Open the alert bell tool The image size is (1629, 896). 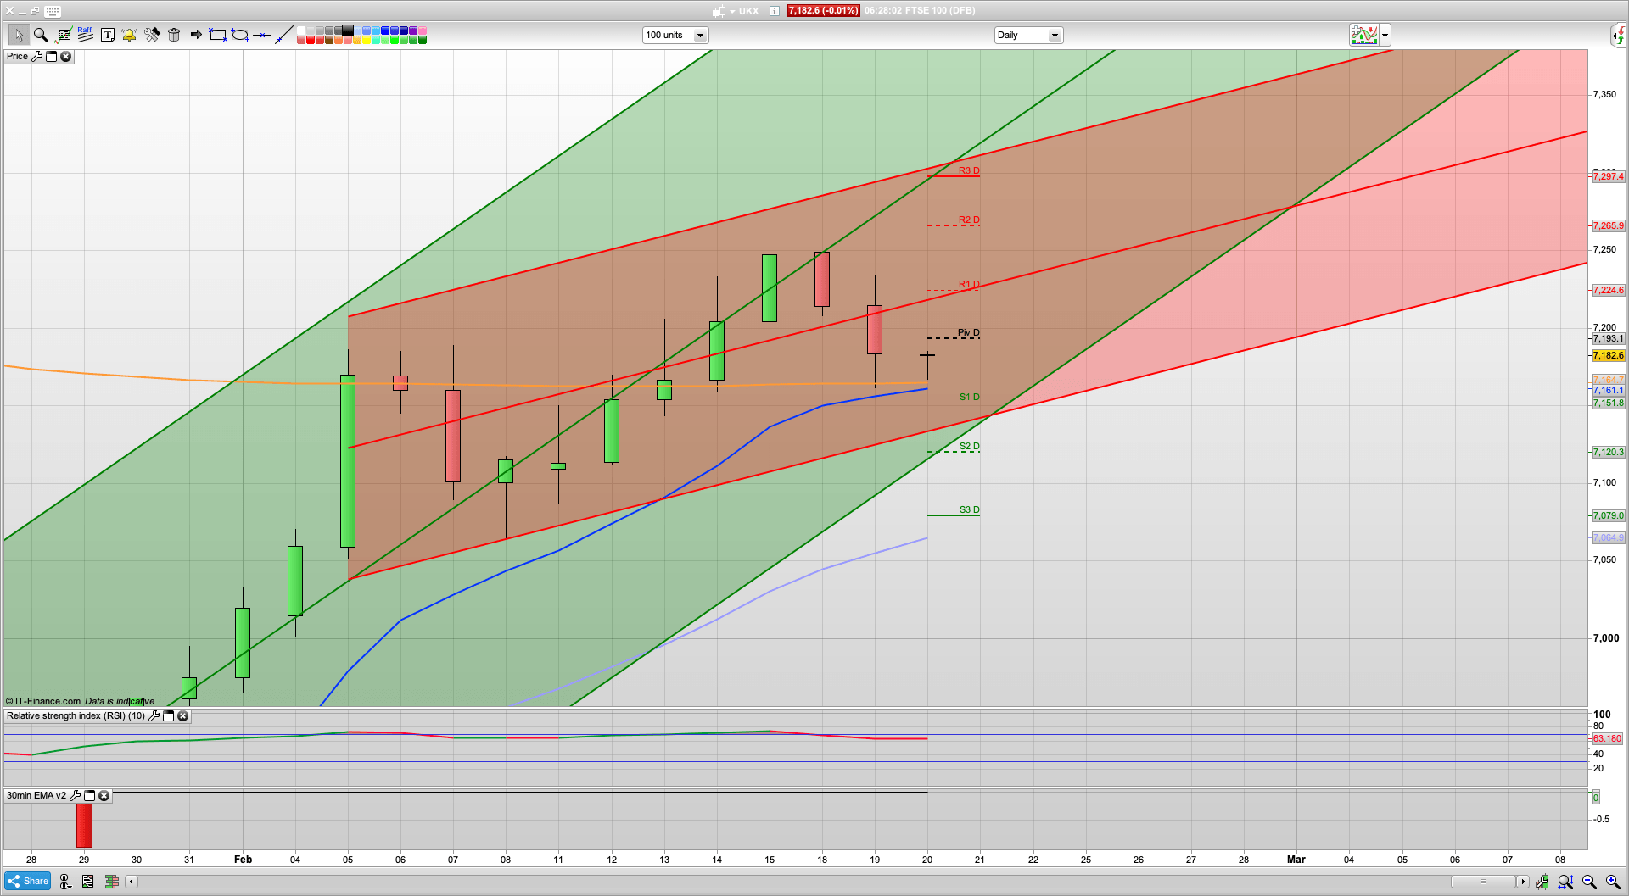129,35
